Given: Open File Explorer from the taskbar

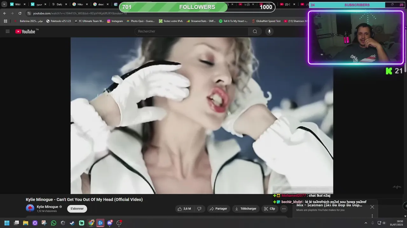Looking at the screenshot, I should [x=26, y=223].
